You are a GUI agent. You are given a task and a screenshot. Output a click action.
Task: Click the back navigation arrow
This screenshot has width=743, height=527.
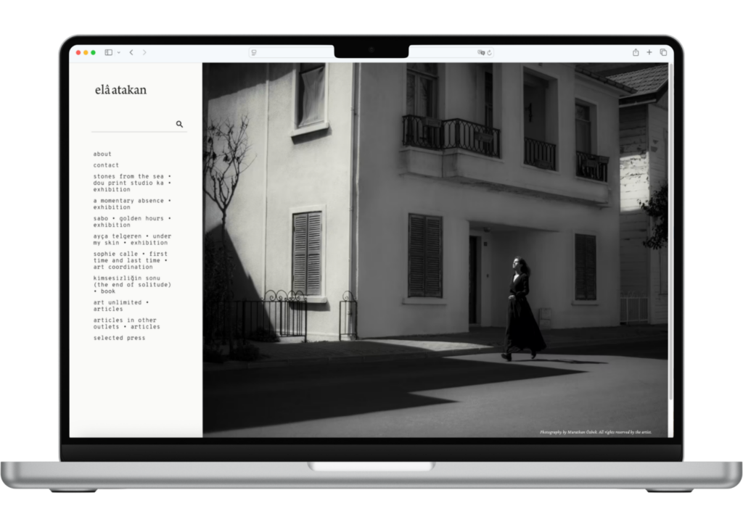pyautogui.click(x=131, y=52)
